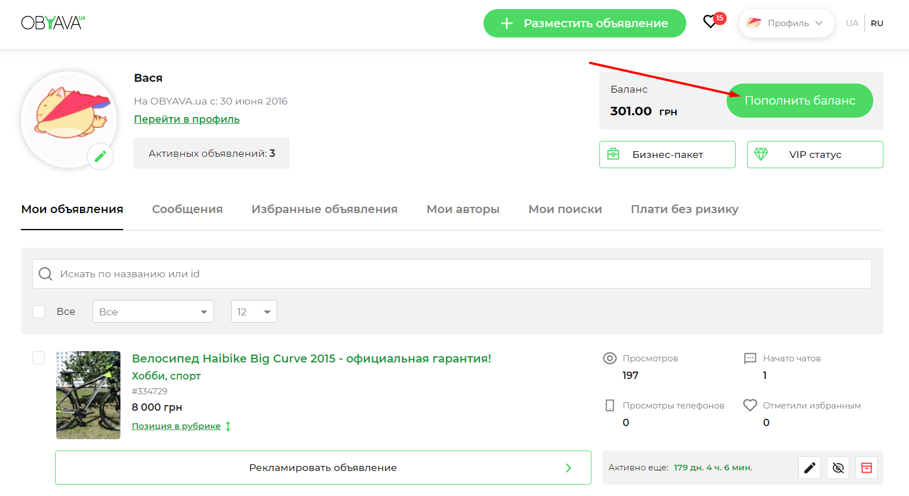Click the pencil icon on avatar
The width and height of the screenshot is (909, 496).
(101, 156)
